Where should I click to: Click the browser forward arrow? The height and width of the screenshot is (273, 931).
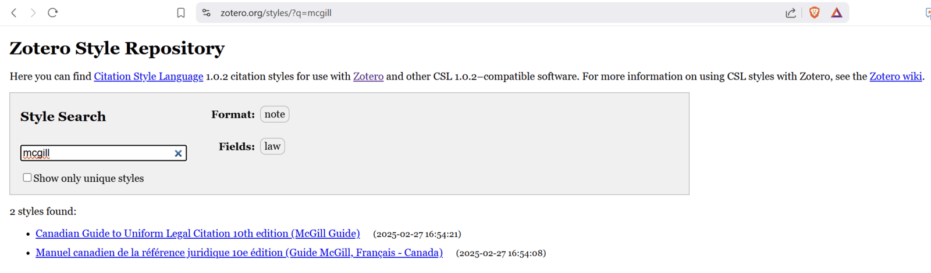coord(33,13)
